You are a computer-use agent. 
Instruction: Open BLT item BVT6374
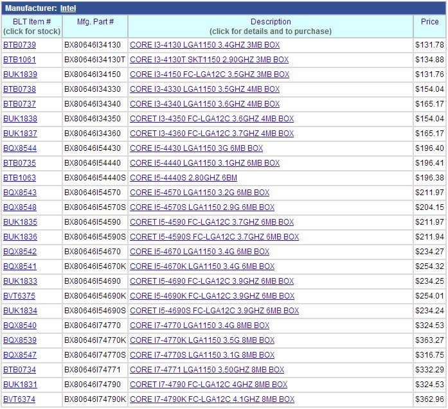tap(19, 399)
